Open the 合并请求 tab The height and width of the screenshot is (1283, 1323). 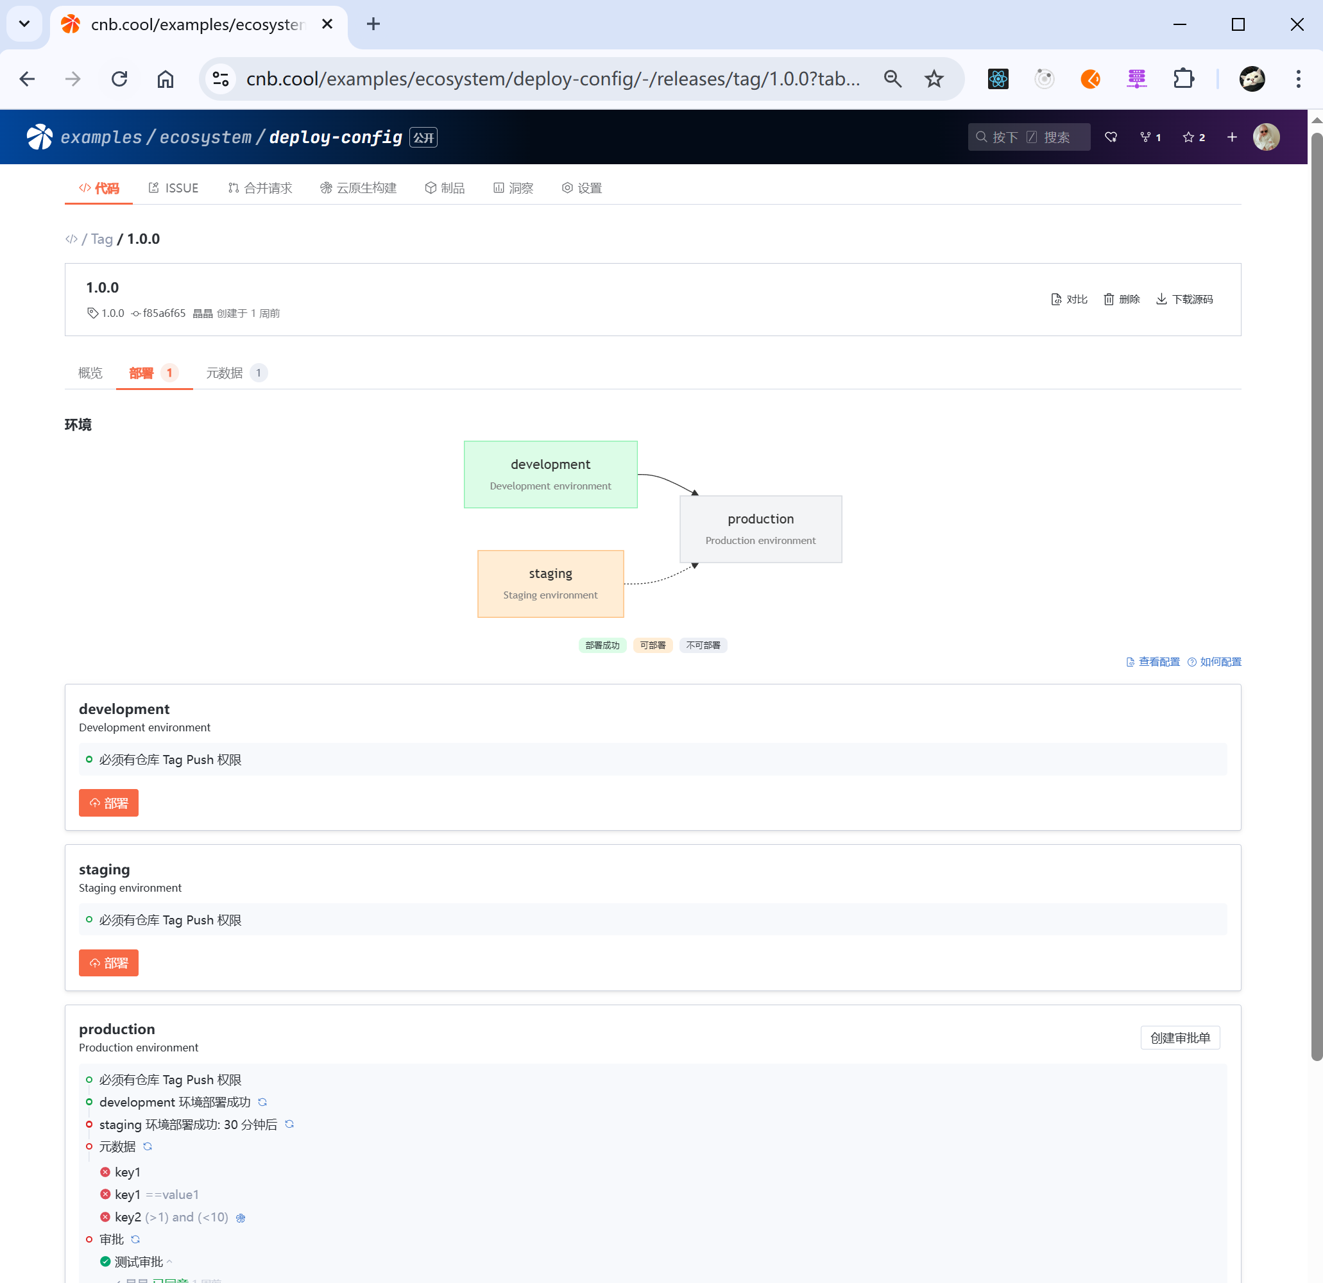tap(260, 189)
